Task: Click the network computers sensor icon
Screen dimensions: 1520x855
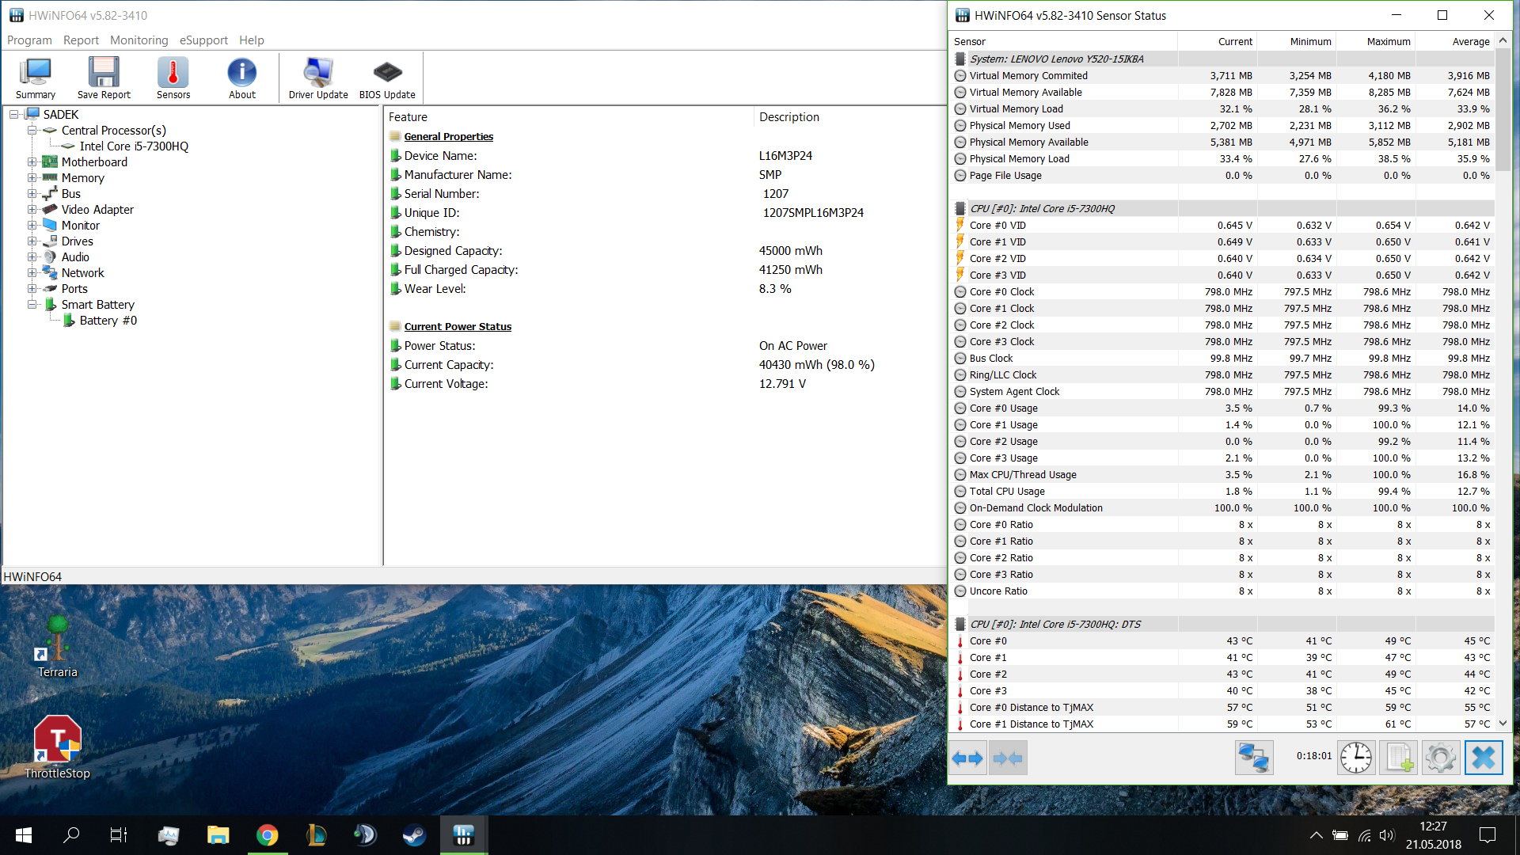Action: click(x=1254, y=758)
